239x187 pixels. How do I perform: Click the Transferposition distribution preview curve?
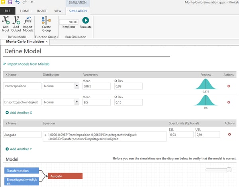click(x=206, y=84)
